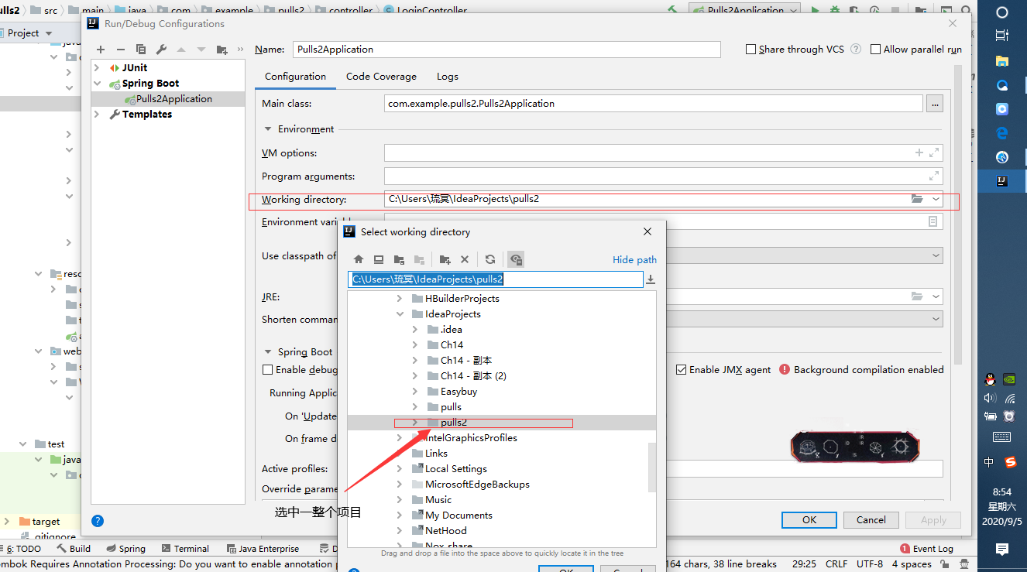This screenshot has width=1027, height=572.
Task: Enable Allow parallel run checkbox
Action: pyautogui.click(x=876, y=50)
